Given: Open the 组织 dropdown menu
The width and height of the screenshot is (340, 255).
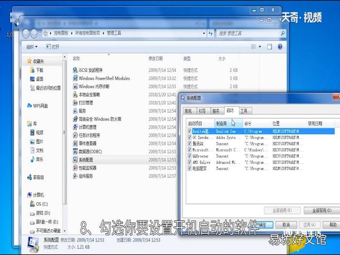Looking at the screenshot, I should [32, 47].
